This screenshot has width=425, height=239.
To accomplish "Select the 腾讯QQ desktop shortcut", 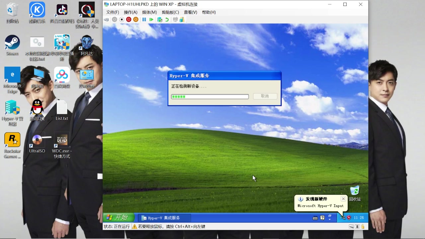I will pyautogui.click(x=37, y=110).
